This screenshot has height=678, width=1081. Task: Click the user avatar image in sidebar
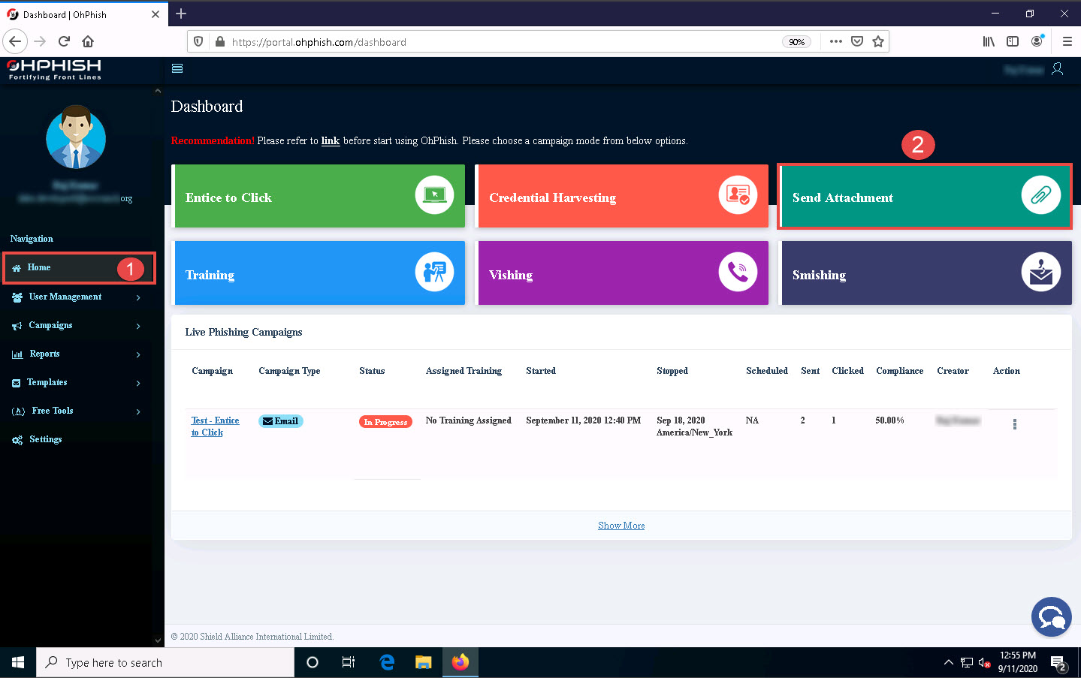tap(76, 137)
